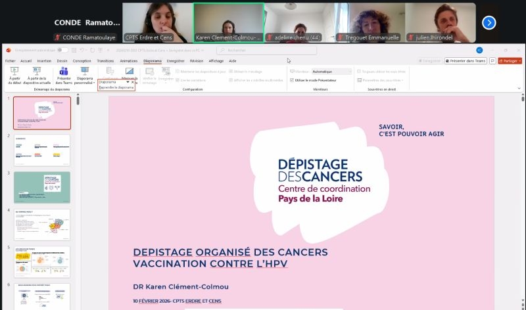Viewport: 526px width, 310px height.
Task: Switch to the Accueil tab
Action: coord(26,61)
